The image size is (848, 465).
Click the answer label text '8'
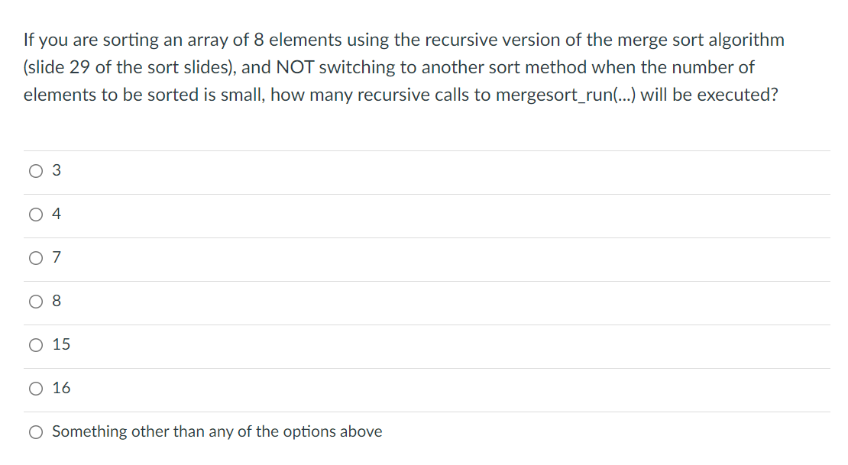[57, 301]
